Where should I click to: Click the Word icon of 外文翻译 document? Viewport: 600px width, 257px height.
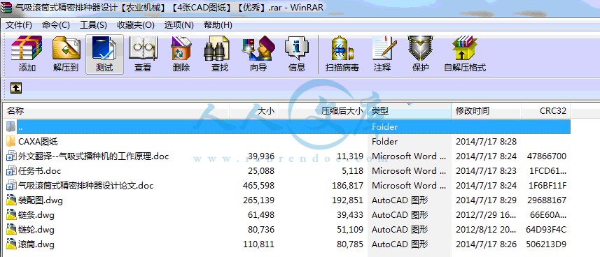point(11,156)
